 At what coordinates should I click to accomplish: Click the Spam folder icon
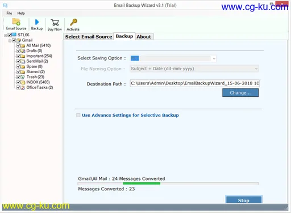[x=23, y=66]
